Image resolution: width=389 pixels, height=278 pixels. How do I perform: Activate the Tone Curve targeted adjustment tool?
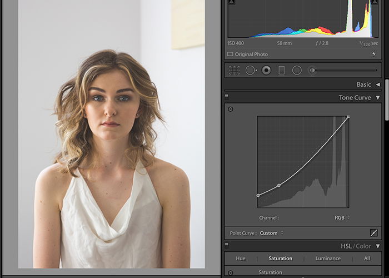tap(231, 109)
